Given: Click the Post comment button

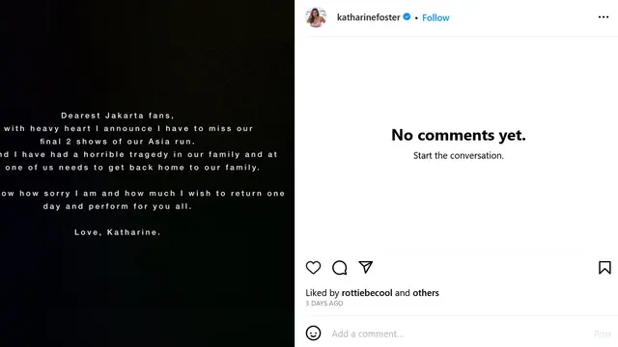Looking at the screenshot, I should tap(603, 334).
